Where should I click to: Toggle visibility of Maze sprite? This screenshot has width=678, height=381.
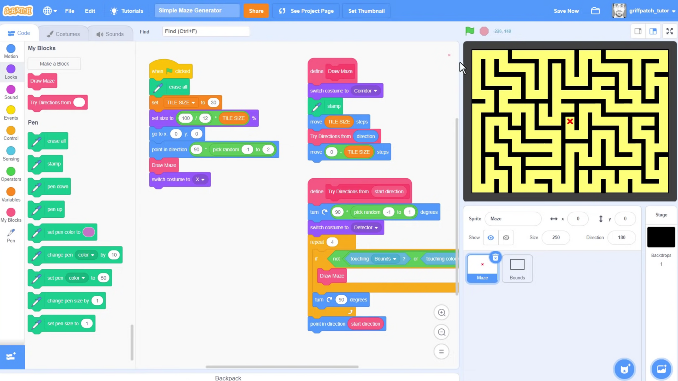click(506, 237)
